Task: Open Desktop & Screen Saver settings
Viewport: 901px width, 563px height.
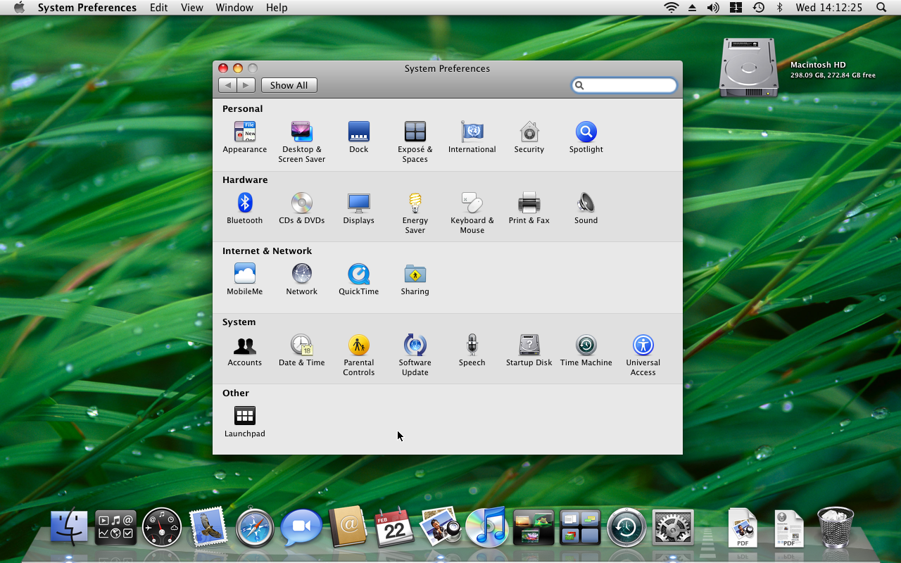Action: pos(301,132)
